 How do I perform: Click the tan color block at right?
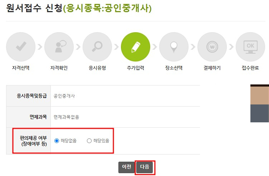click(260, 96)
